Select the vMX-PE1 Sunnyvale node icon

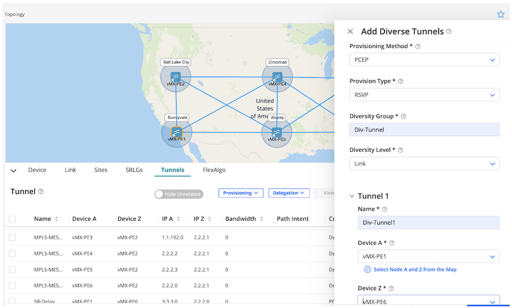(x=177, y=132)
